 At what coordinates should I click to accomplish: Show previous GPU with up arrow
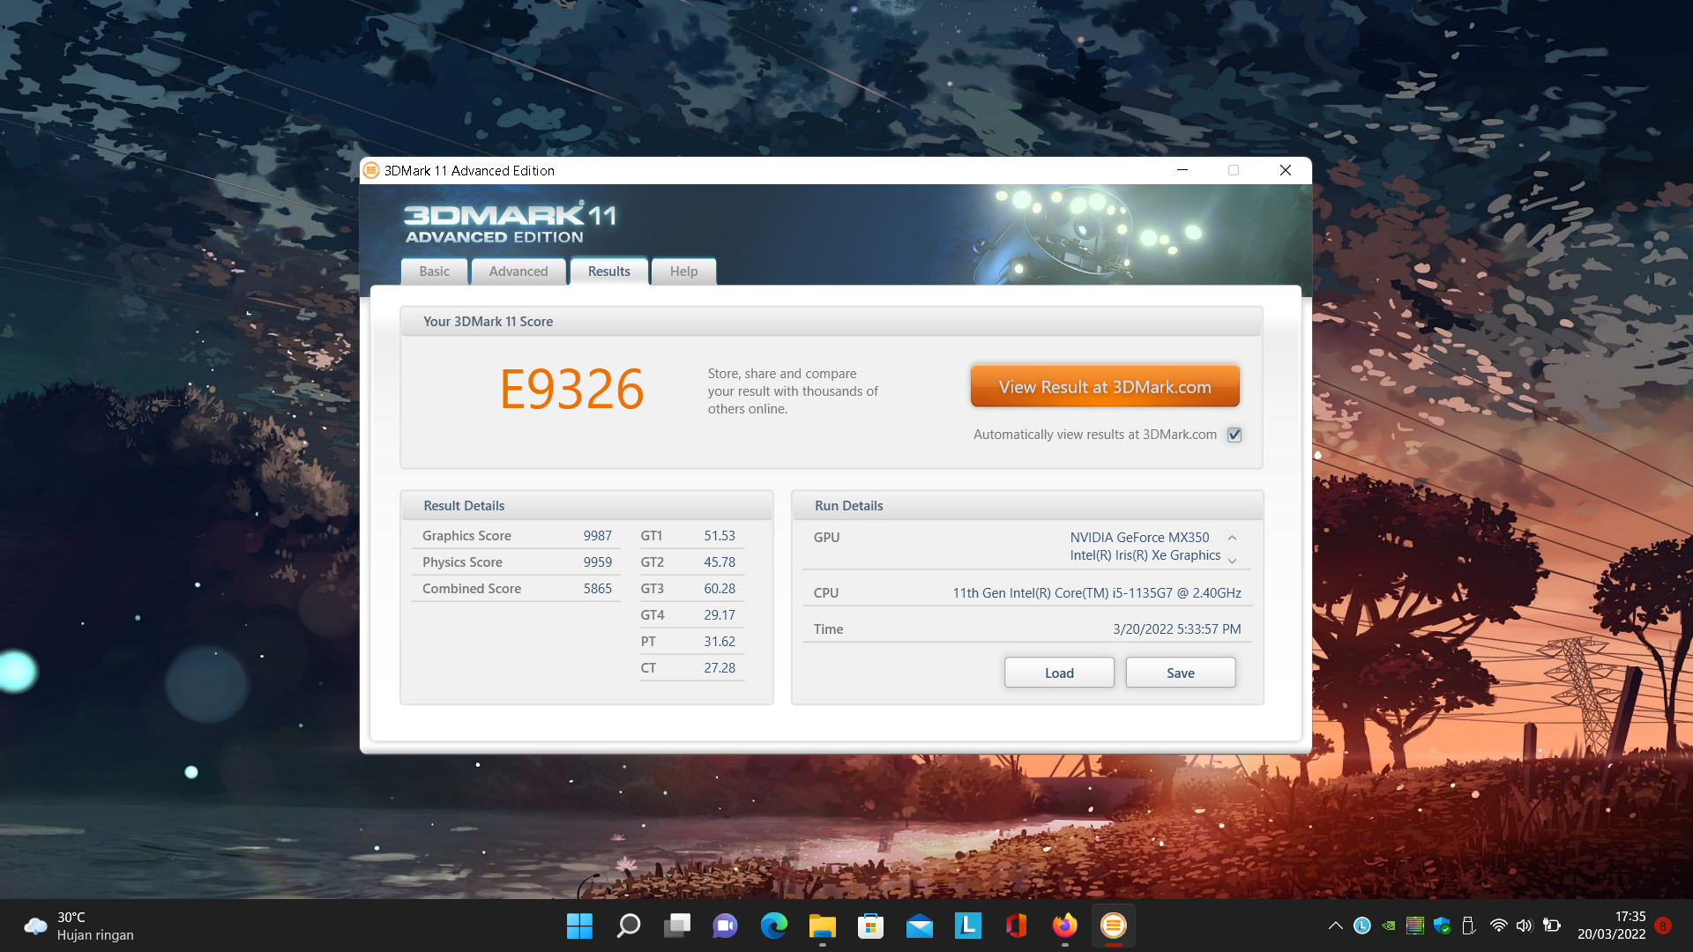click(1232, 538)
